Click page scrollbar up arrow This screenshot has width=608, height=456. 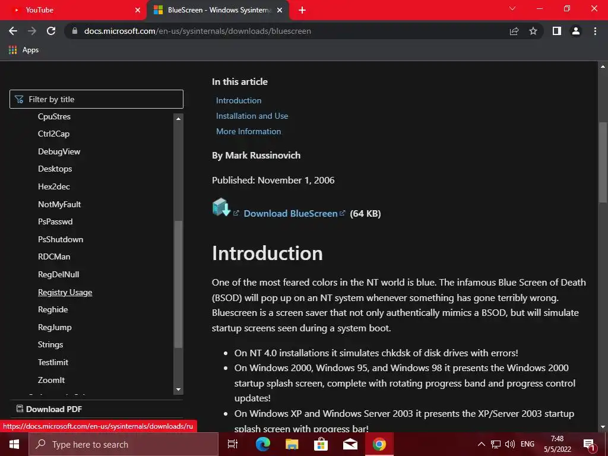tap(603, 66)
